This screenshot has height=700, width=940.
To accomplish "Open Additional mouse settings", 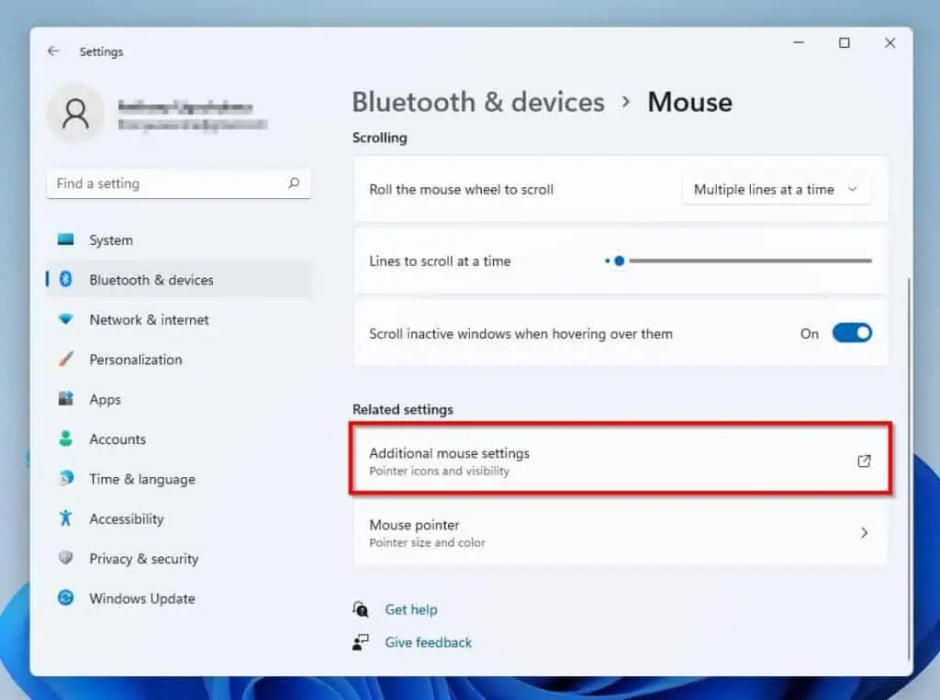I will (621, 461).
